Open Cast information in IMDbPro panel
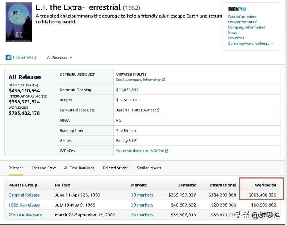 click(x=242, y=17)
